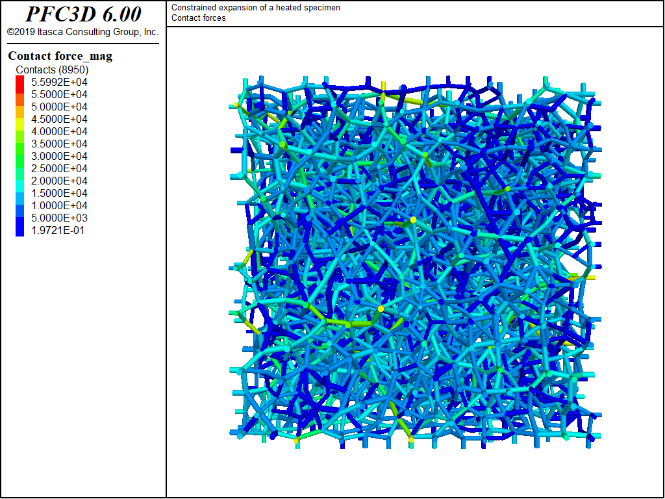
Task: Click the legend value 5.0000E+03
Action: (59, 218)
